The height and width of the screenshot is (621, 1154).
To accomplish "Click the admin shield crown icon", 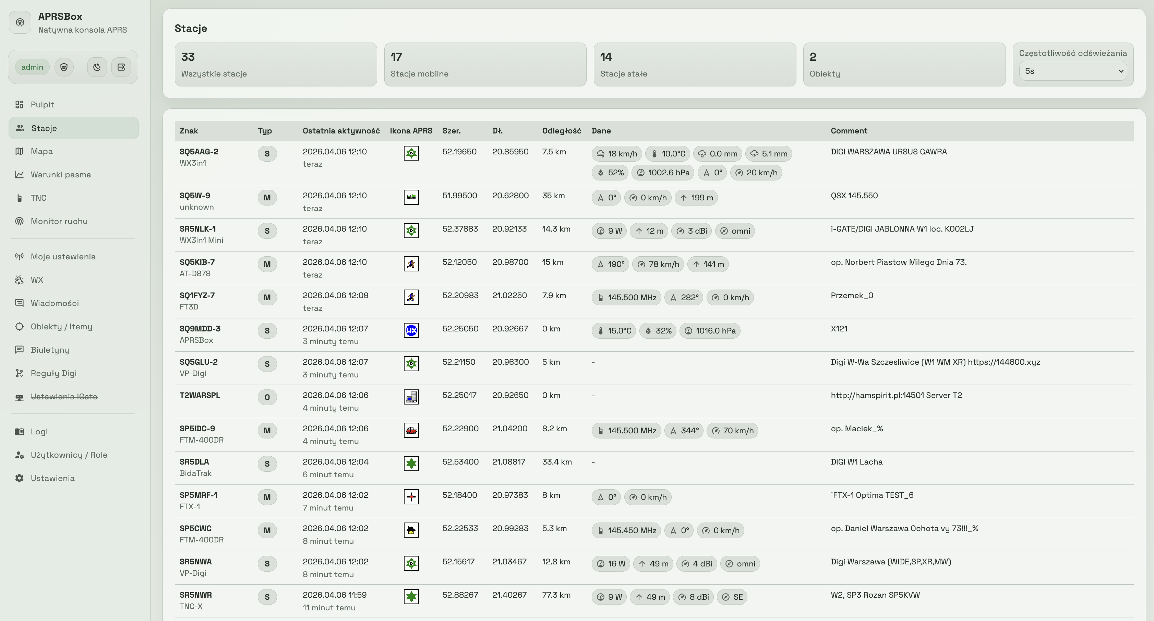I will [x=64, y=67].
